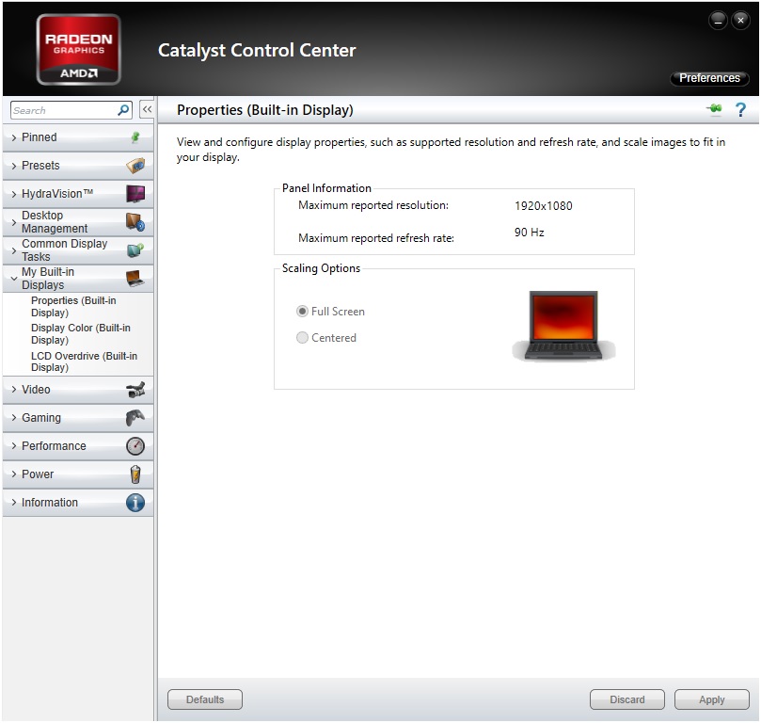Screen dimensions: 761x723
Task: Click the Apply button
Action: [x=712, y=699]
